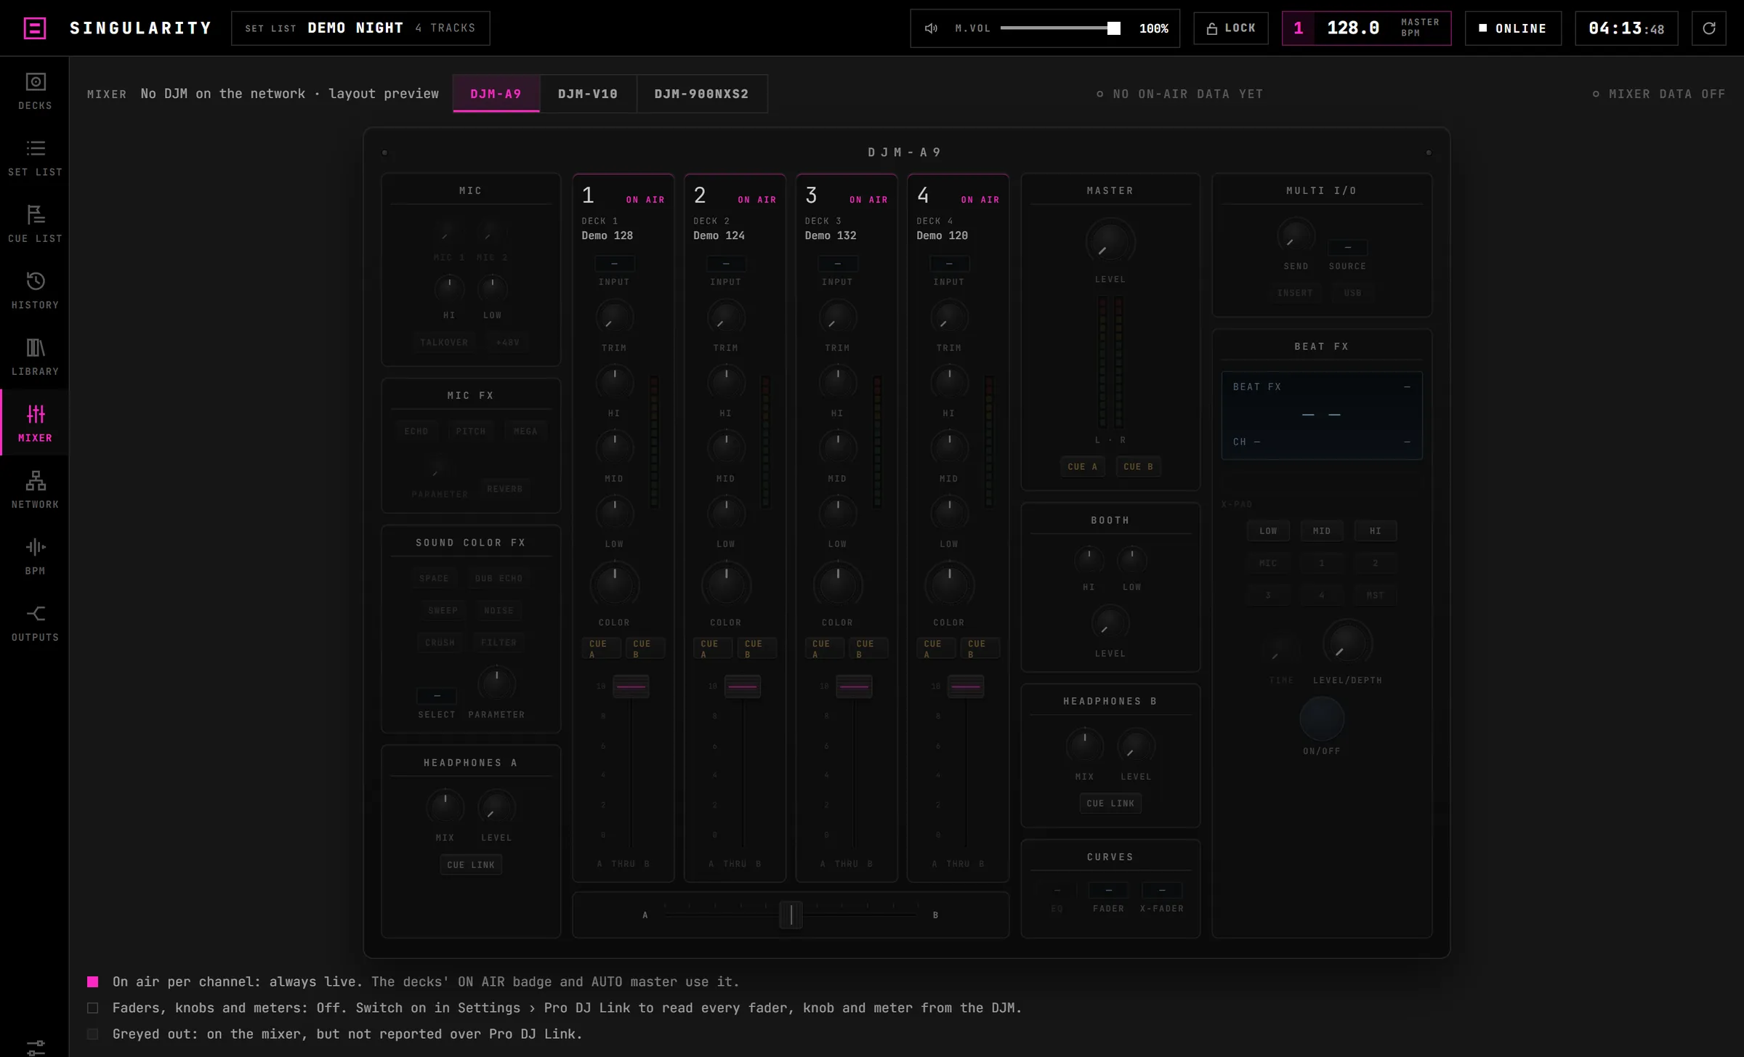Click the Master Level knob
1744x1057 pixels.
click(x=1110, y=243)
